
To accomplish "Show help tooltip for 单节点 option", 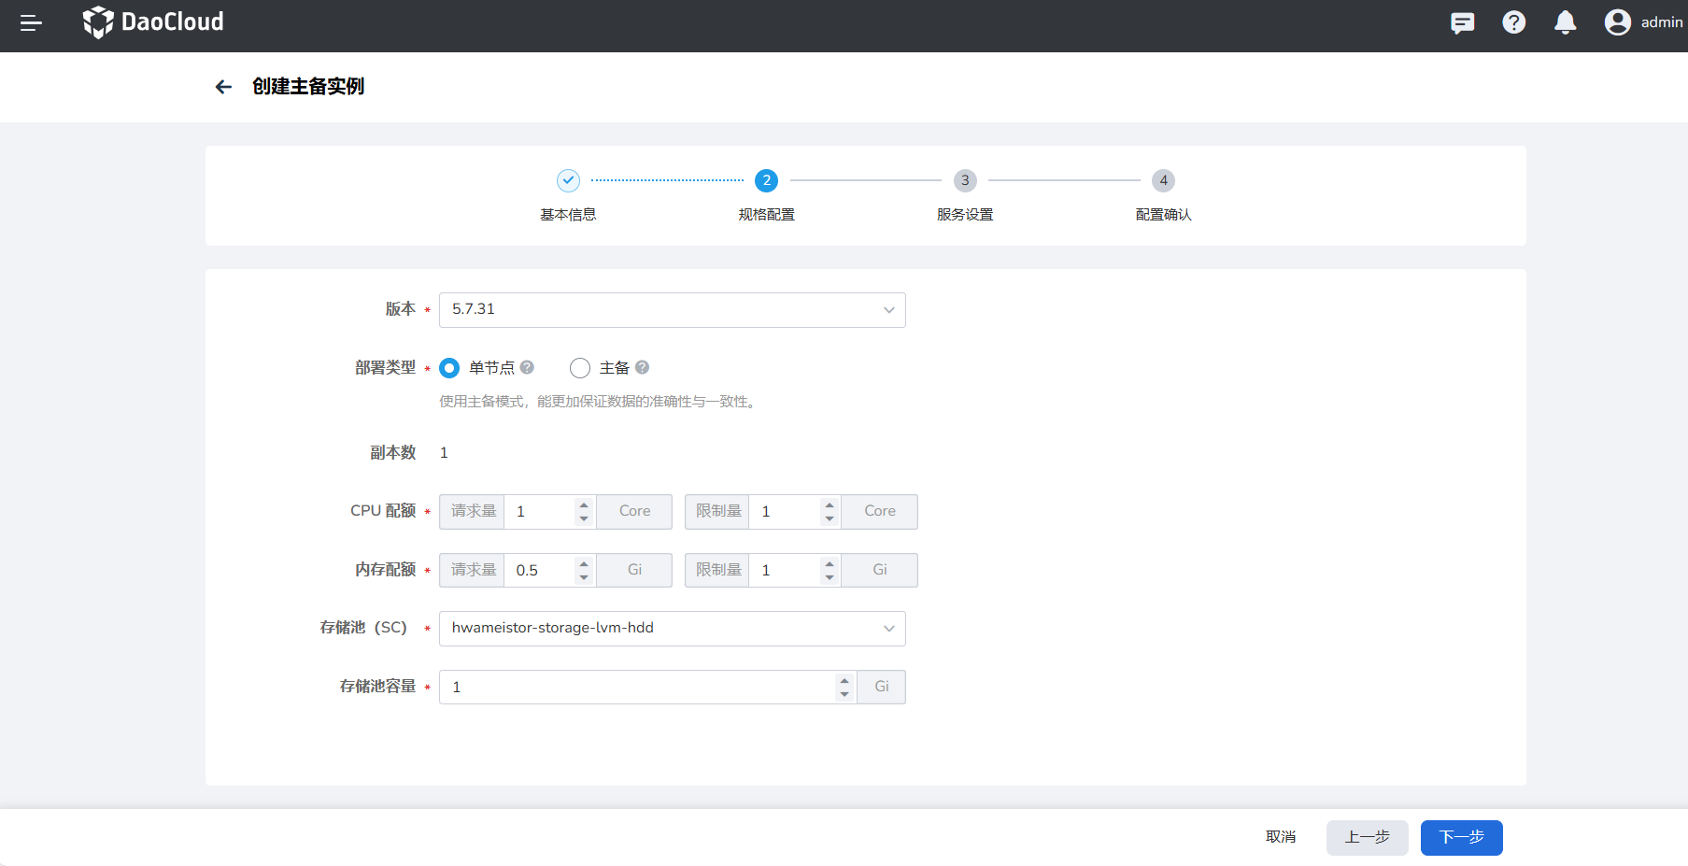I will (528, 367).
